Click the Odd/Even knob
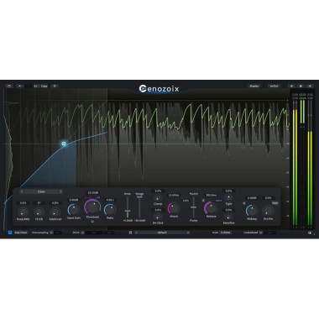Screen dimensions: 319x319 (55, 212)
